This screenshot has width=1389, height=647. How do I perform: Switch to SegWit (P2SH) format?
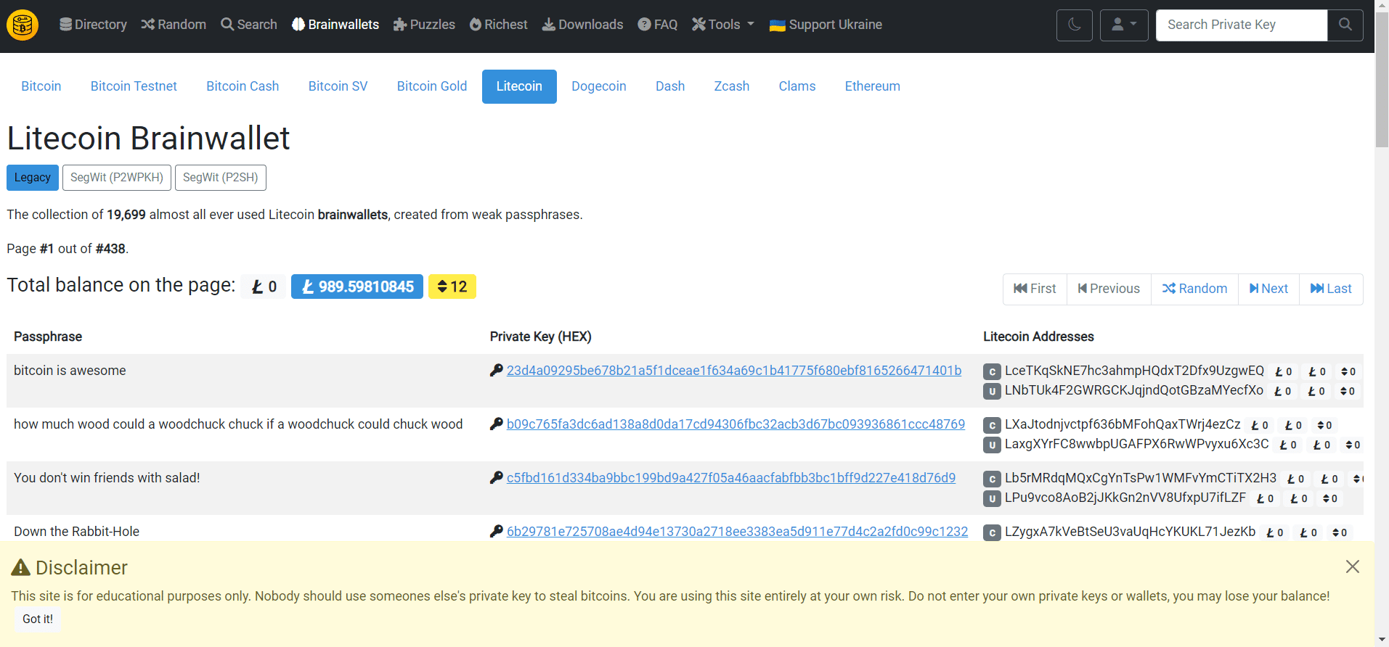coord(220,178)
